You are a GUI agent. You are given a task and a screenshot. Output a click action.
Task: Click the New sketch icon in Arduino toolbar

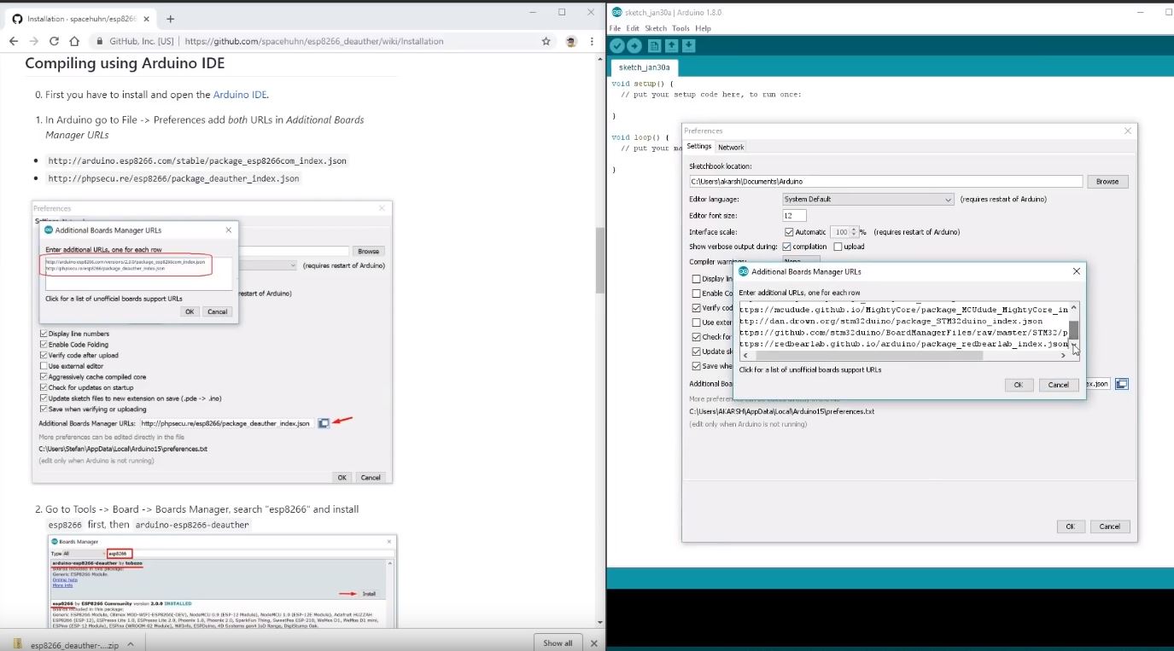(x=655, y=46)
